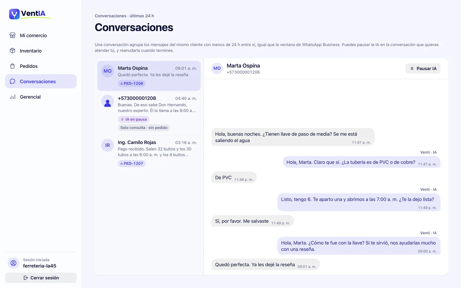This screenshot has height=288, width=461.
Task: Click the bar chart icon beside Gerencial
Action: pos(12,97)
